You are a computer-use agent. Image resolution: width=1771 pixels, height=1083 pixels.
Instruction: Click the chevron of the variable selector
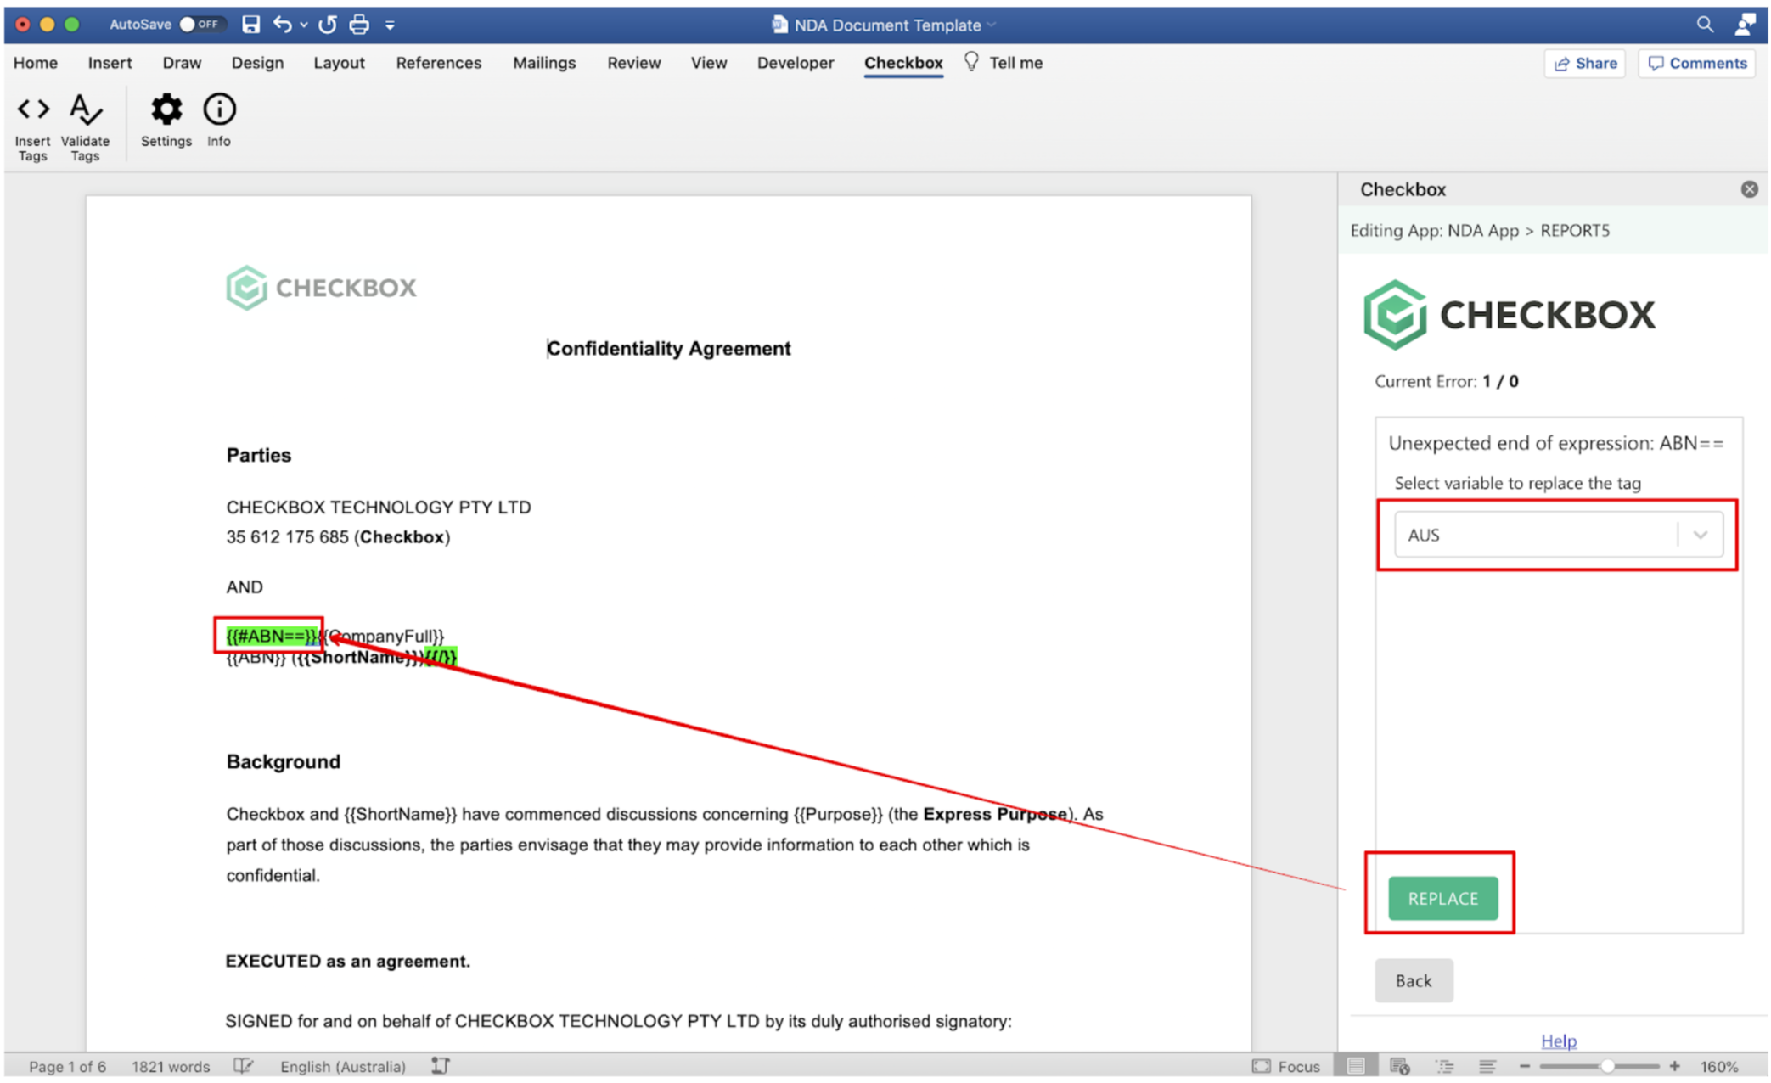[1701, 535]
